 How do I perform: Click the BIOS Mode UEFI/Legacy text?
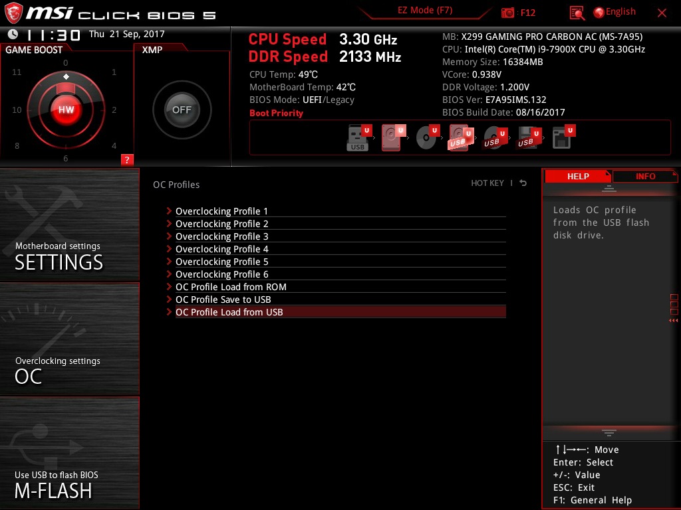[x=302, y=100]
